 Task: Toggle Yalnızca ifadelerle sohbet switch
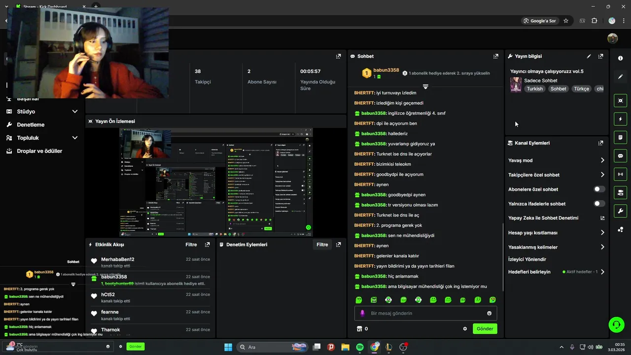click(x=599, y=204)
